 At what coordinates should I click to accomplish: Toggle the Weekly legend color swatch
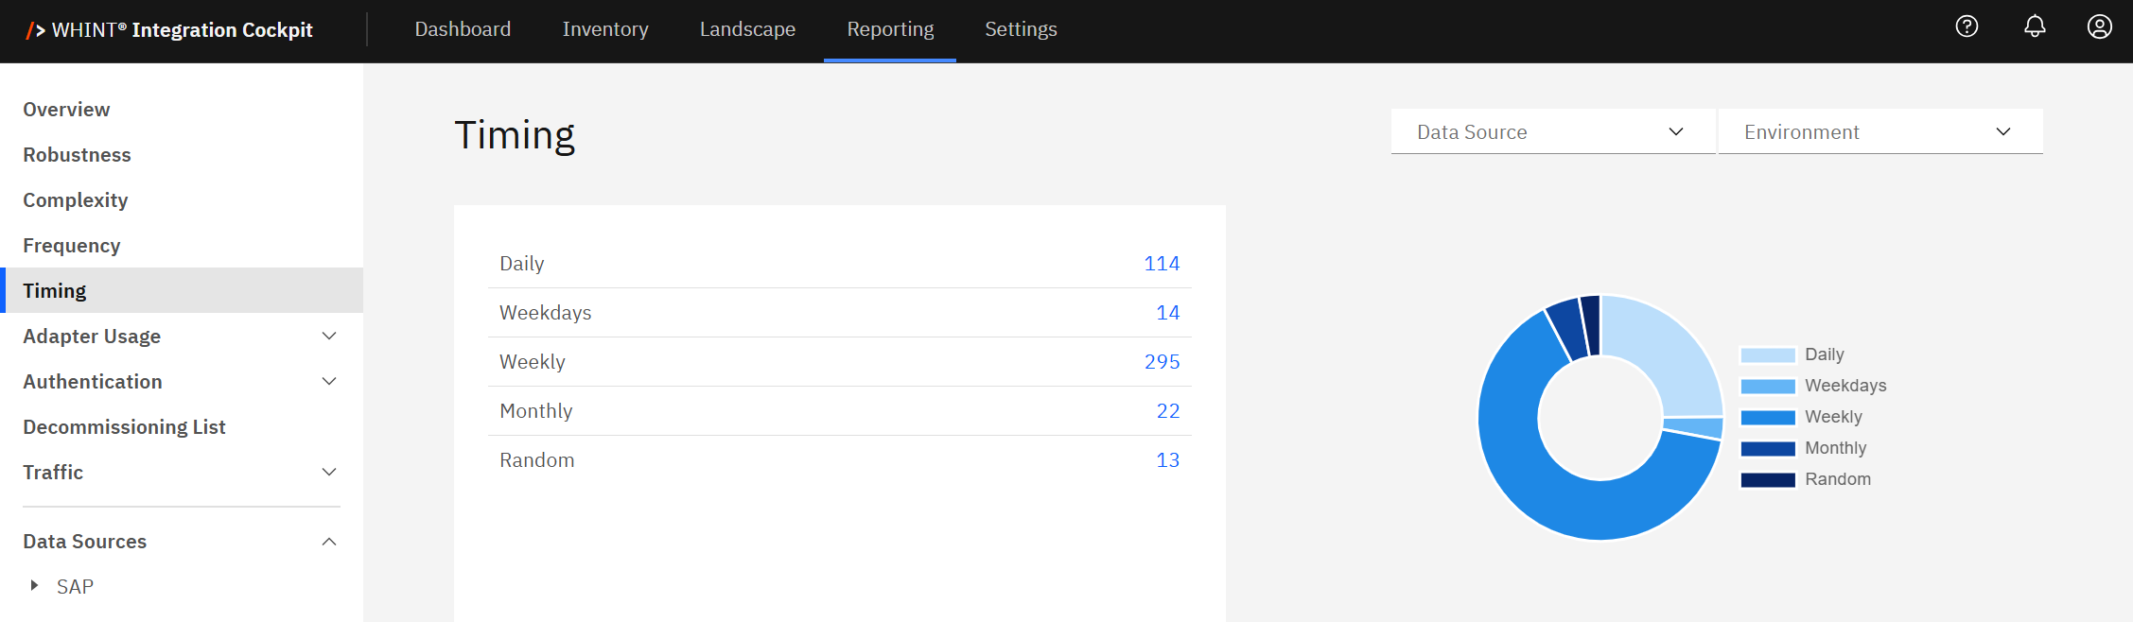pos(1767,418)
